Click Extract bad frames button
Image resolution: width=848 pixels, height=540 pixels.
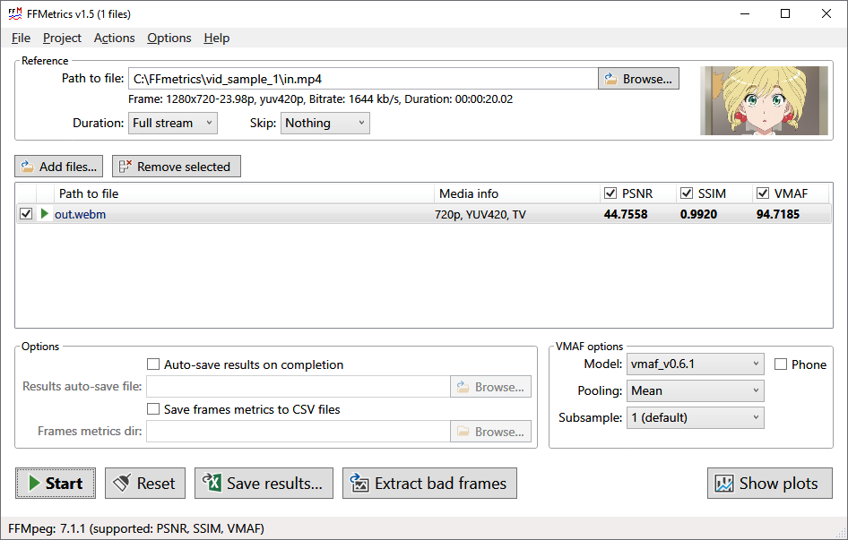pyautogui.click(x=429, y=484)
